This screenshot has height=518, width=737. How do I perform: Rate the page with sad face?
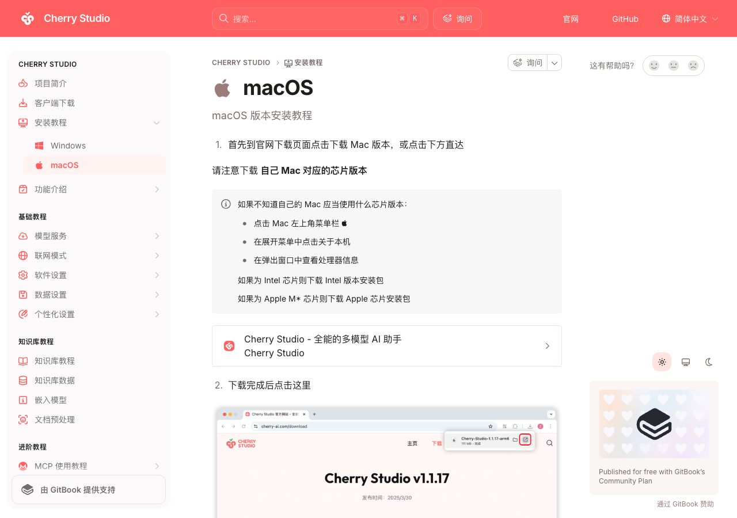(693, 66)
